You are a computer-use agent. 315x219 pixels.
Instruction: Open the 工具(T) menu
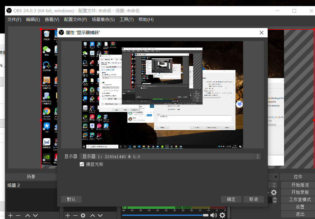(x=127, y=20)
